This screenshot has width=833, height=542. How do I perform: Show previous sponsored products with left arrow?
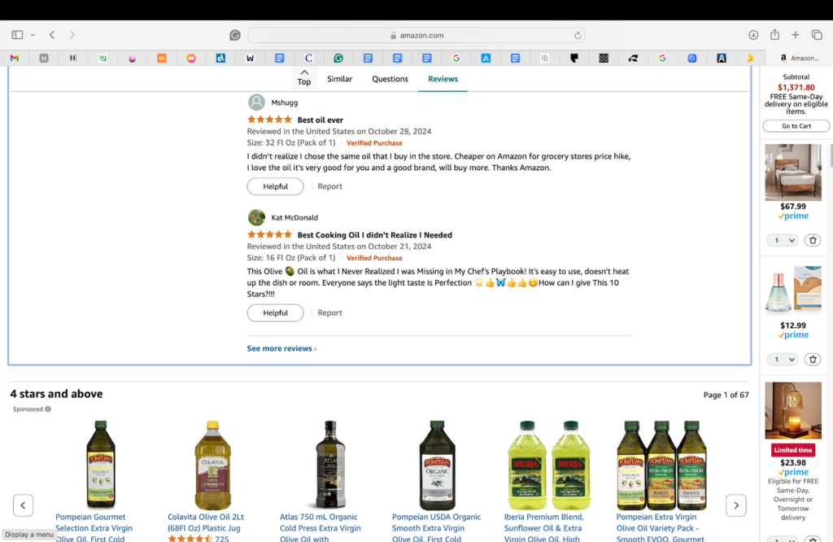23,505
